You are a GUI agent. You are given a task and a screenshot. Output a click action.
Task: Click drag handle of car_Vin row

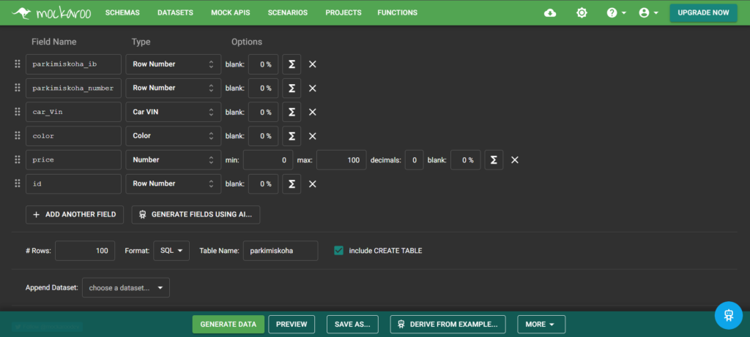click(x=18, y=112)
